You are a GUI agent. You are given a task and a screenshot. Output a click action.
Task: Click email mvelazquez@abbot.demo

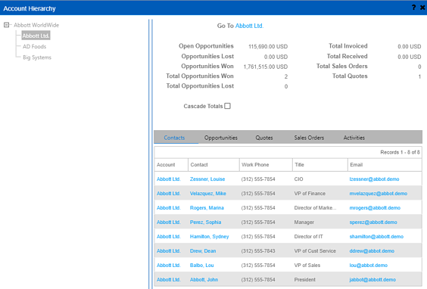(x=379, y=194)
